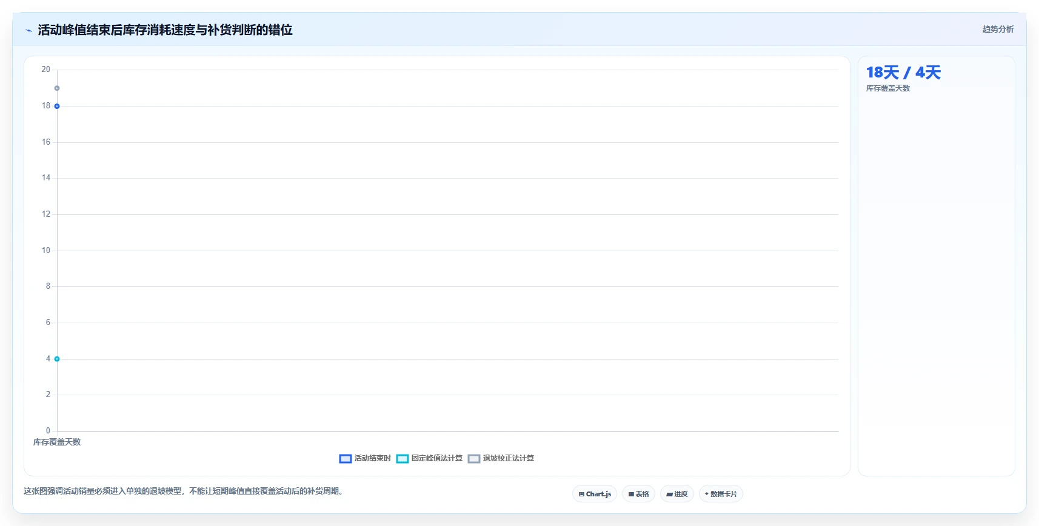Toggle the 退坡校正法计算 legend swatch
This screenshot has height=526, width=1039.
[x=474, y=459]
